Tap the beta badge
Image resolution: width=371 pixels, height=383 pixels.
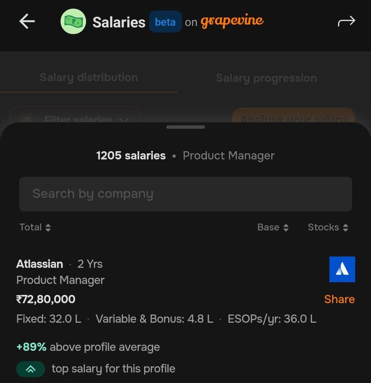(x=165, y=22)
